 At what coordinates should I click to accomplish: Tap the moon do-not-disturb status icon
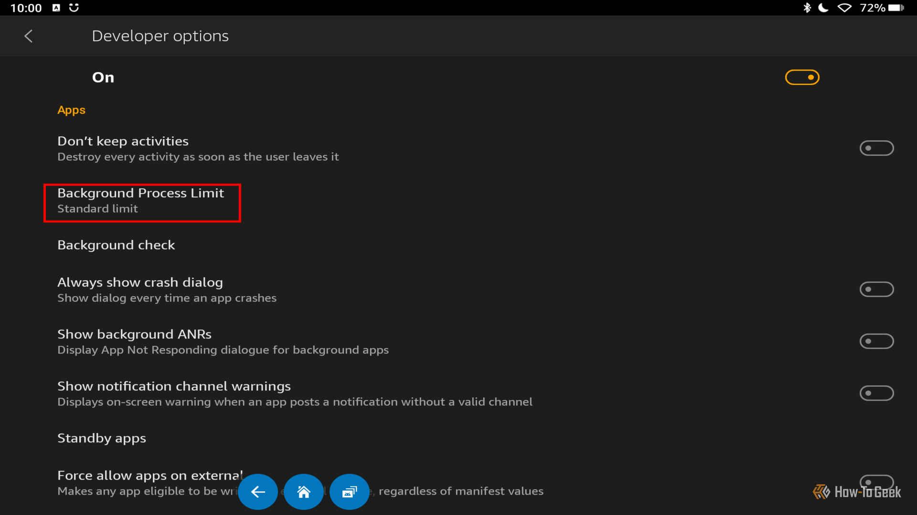(823, 8)
